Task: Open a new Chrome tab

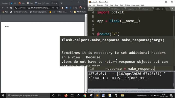Action: [x=62, y=3]
